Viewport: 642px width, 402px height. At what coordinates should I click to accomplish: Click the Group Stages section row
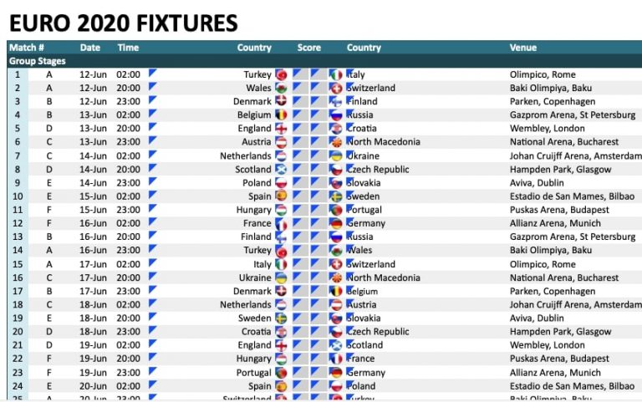[324, 61]
